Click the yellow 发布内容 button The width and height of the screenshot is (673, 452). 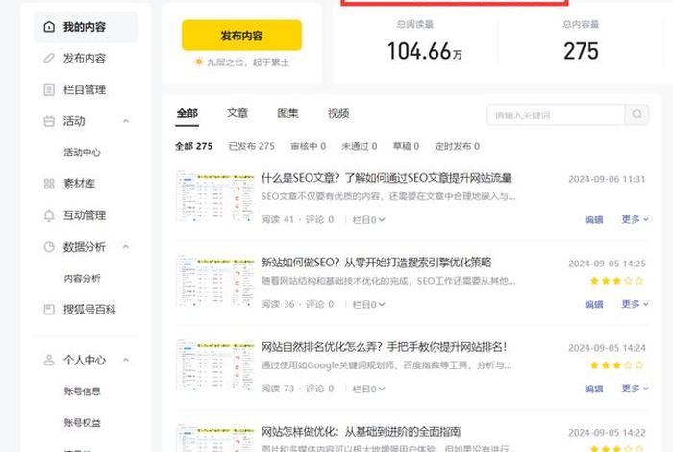[x=241, y=36]
